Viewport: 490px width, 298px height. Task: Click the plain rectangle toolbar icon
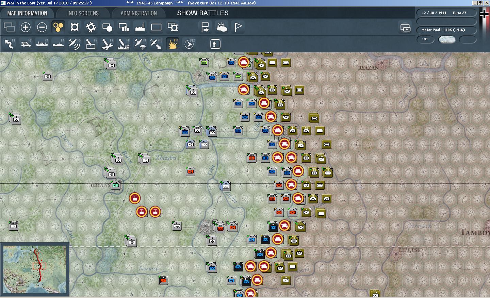tap(156, 27)
